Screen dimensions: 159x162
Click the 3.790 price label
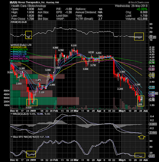coord(93,65)
